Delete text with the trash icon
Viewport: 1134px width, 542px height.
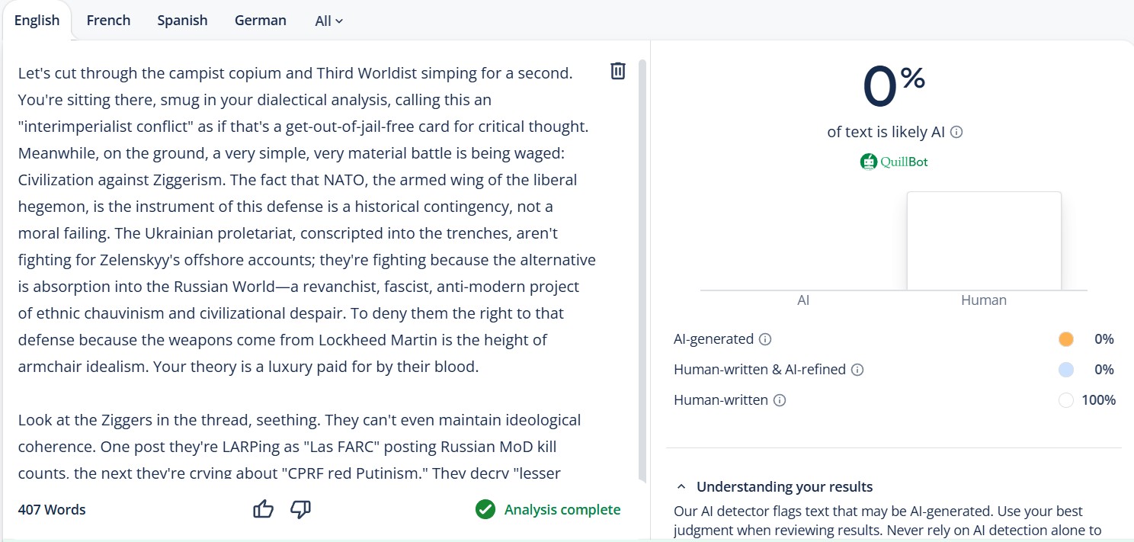point(618,71)
